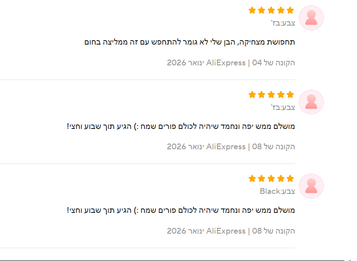357x261 pixels.
Task: Select avatar beside the Black color review
Action: [x=311, y=186]
